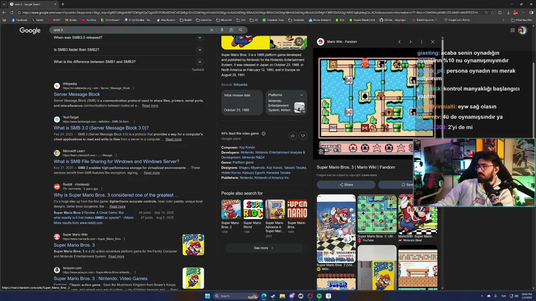Start voice search with microphone icon

click(x=222, y=30)
